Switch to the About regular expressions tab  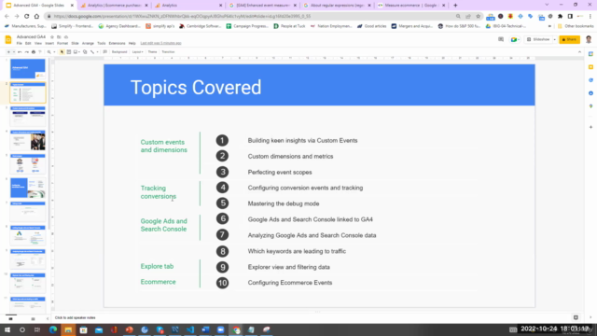click(337, 6)
